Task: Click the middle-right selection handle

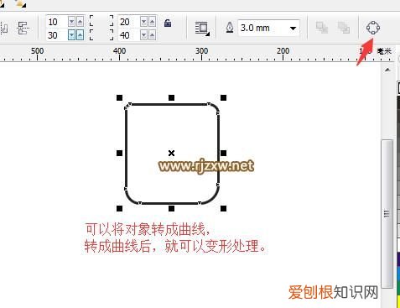Action: click(x=223, y=153)
